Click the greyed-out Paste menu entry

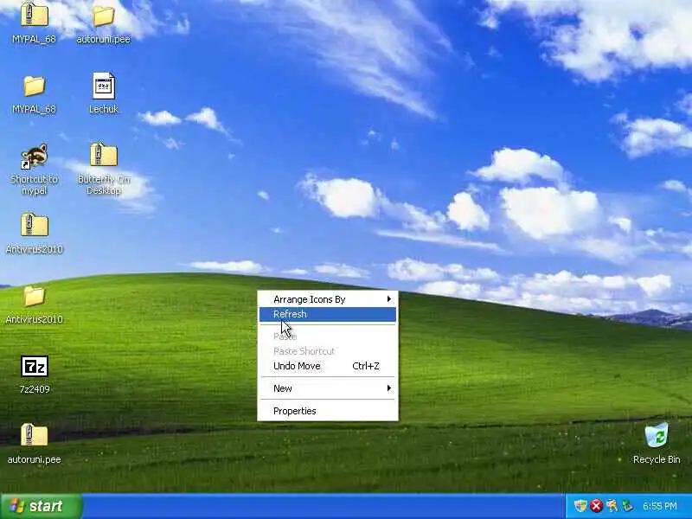coord(328,336)
